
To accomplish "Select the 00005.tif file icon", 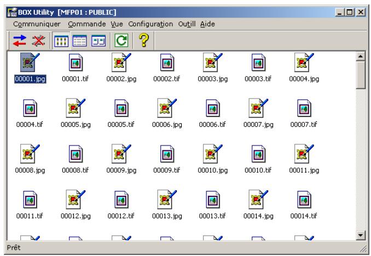I will coord(121,108).
